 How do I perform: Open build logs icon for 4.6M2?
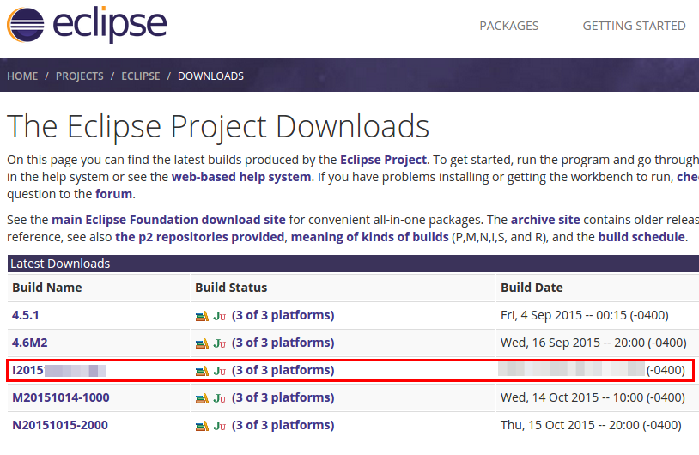[x=202, y=343]
